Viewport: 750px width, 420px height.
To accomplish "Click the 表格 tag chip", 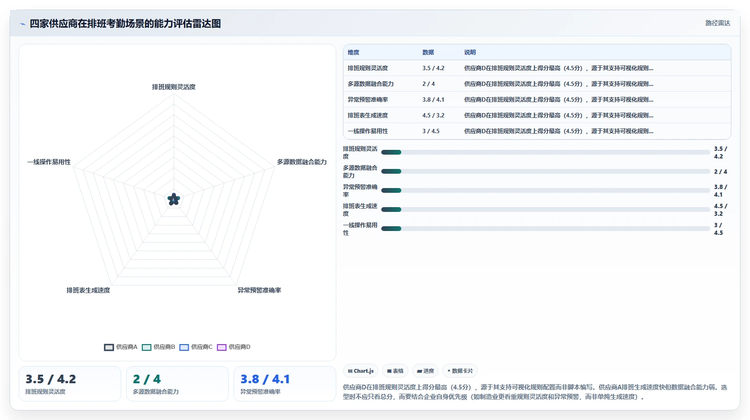I will [x=395, y=371].
